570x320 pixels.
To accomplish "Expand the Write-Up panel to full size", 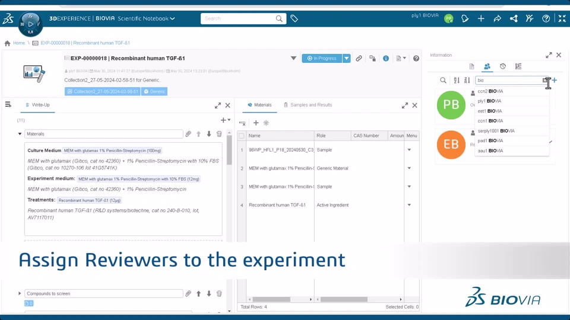I will tap(218, 105).
